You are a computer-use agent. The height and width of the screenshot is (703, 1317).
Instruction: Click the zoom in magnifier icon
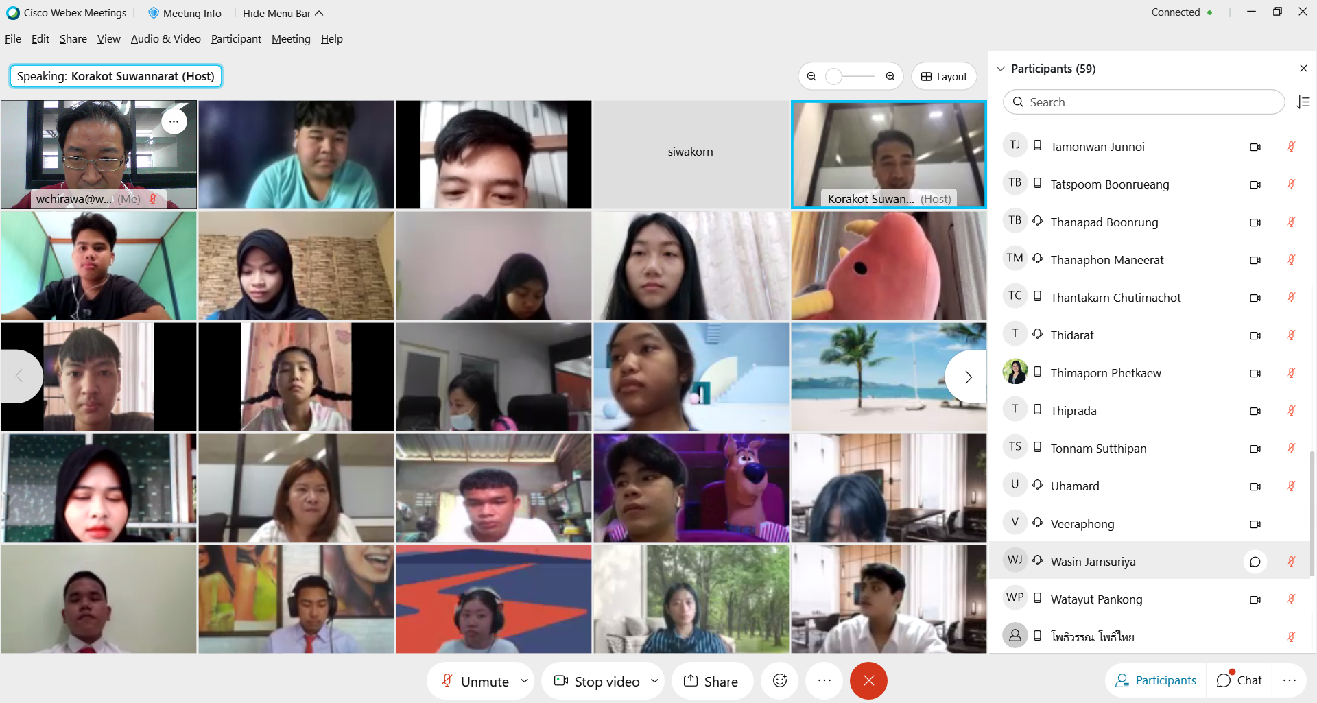pyautogui.click(x=890, y=76)
